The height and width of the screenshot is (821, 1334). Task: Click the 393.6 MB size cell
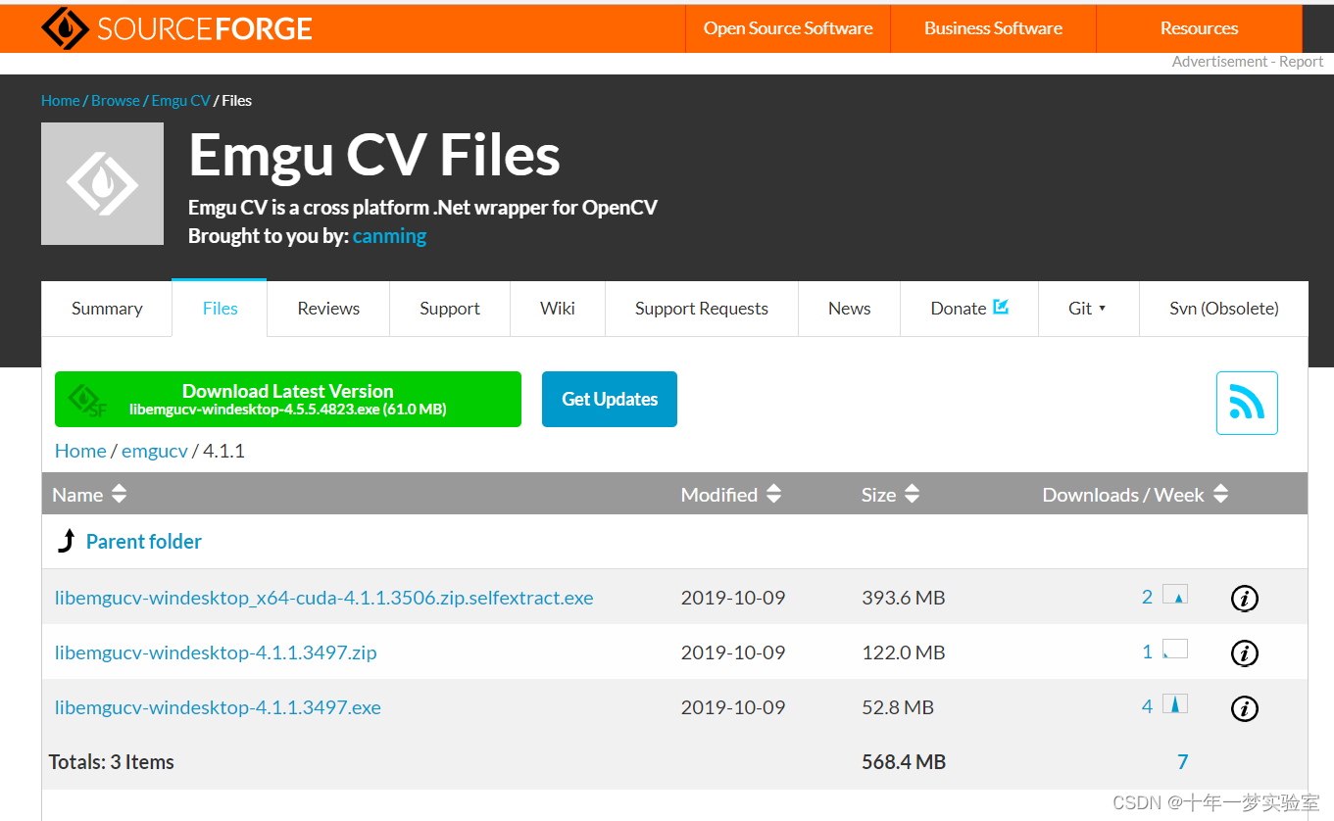click(904, 598)
